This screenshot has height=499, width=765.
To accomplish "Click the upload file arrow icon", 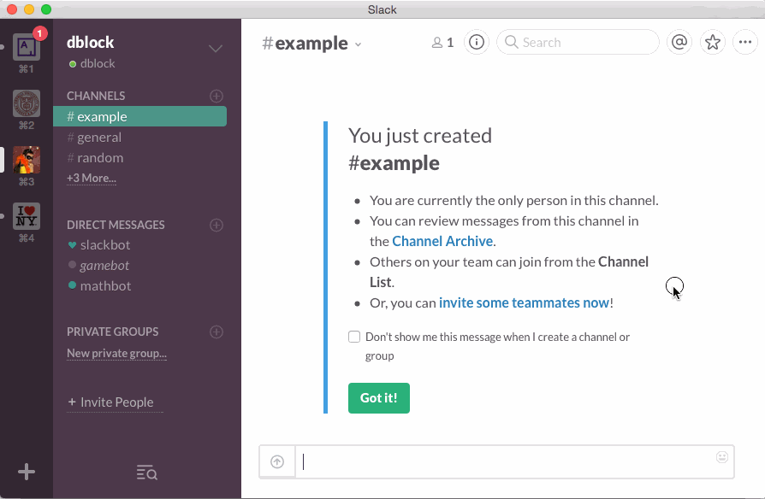I will coord(277,461).
